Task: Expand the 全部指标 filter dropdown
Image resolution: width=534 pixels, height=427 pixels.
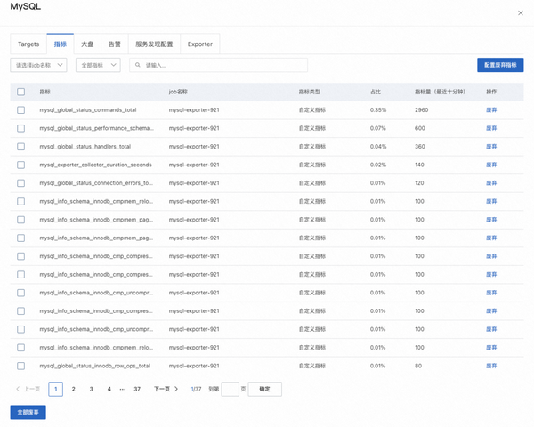Action: coord(98,65)
